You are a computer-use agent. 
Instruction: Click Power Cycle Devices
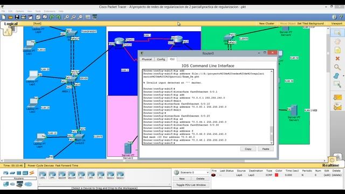click(x=40, y=165)
